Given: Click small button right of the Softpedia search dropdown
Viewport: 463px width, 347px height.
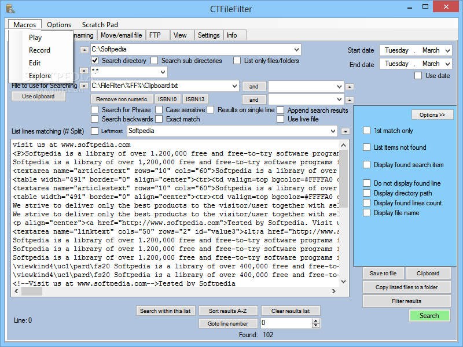Looking at the screenshot, I should (345, 131).
